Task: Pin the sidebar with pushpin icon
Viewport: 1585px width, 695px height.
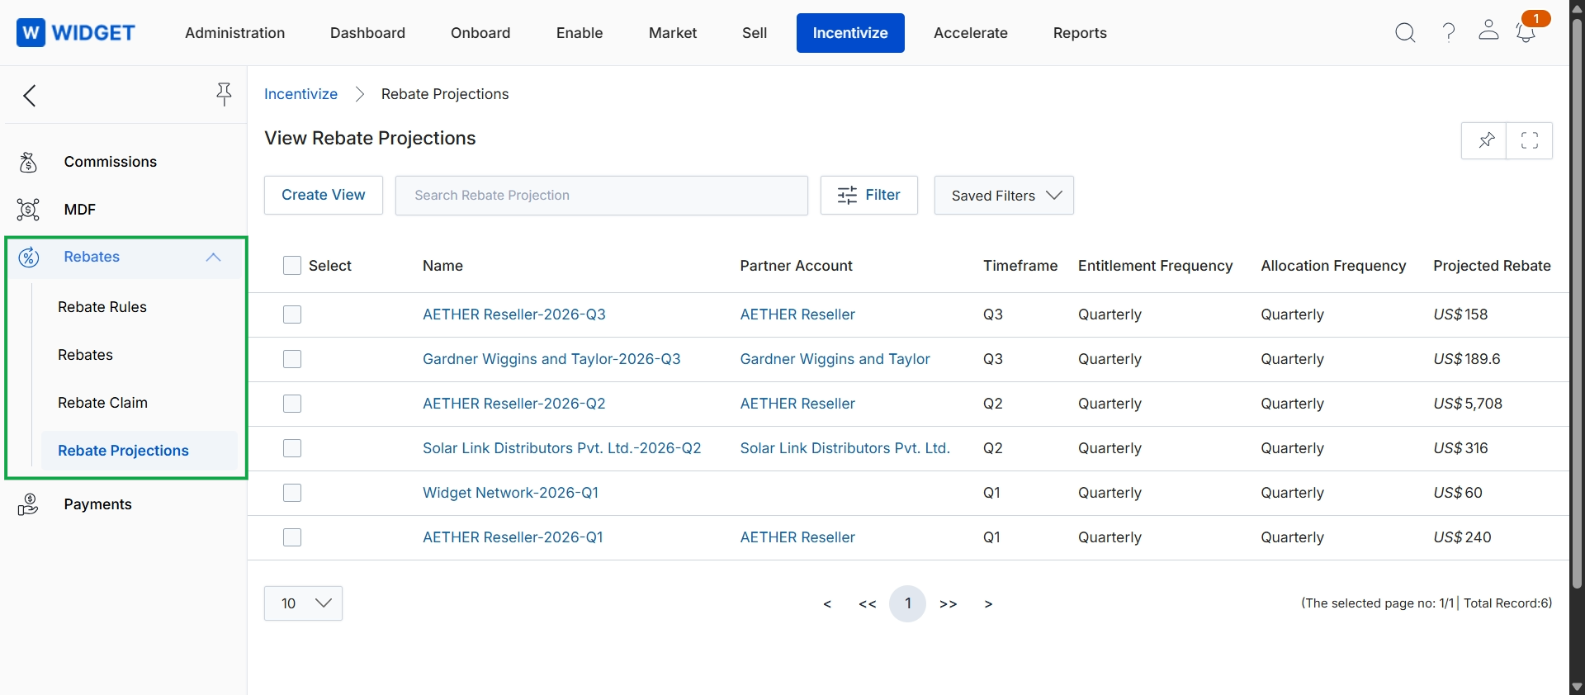Action: point(224,94)
